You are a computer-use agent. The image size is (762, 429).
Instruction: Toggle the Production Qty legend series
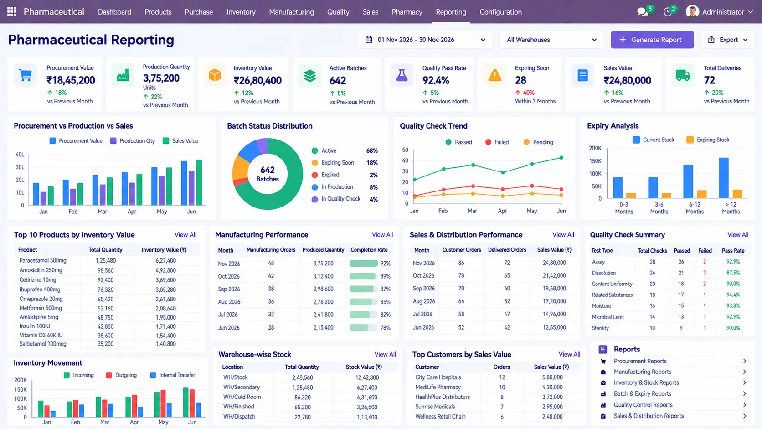tap(133, 141)
